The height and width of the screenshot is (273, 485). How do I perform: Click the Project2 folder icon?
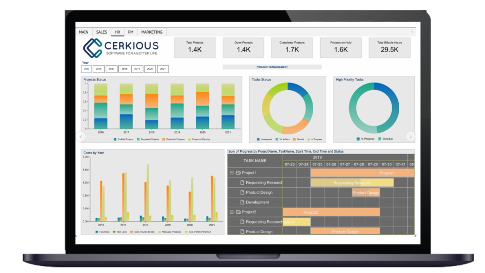tap(238, 212)
